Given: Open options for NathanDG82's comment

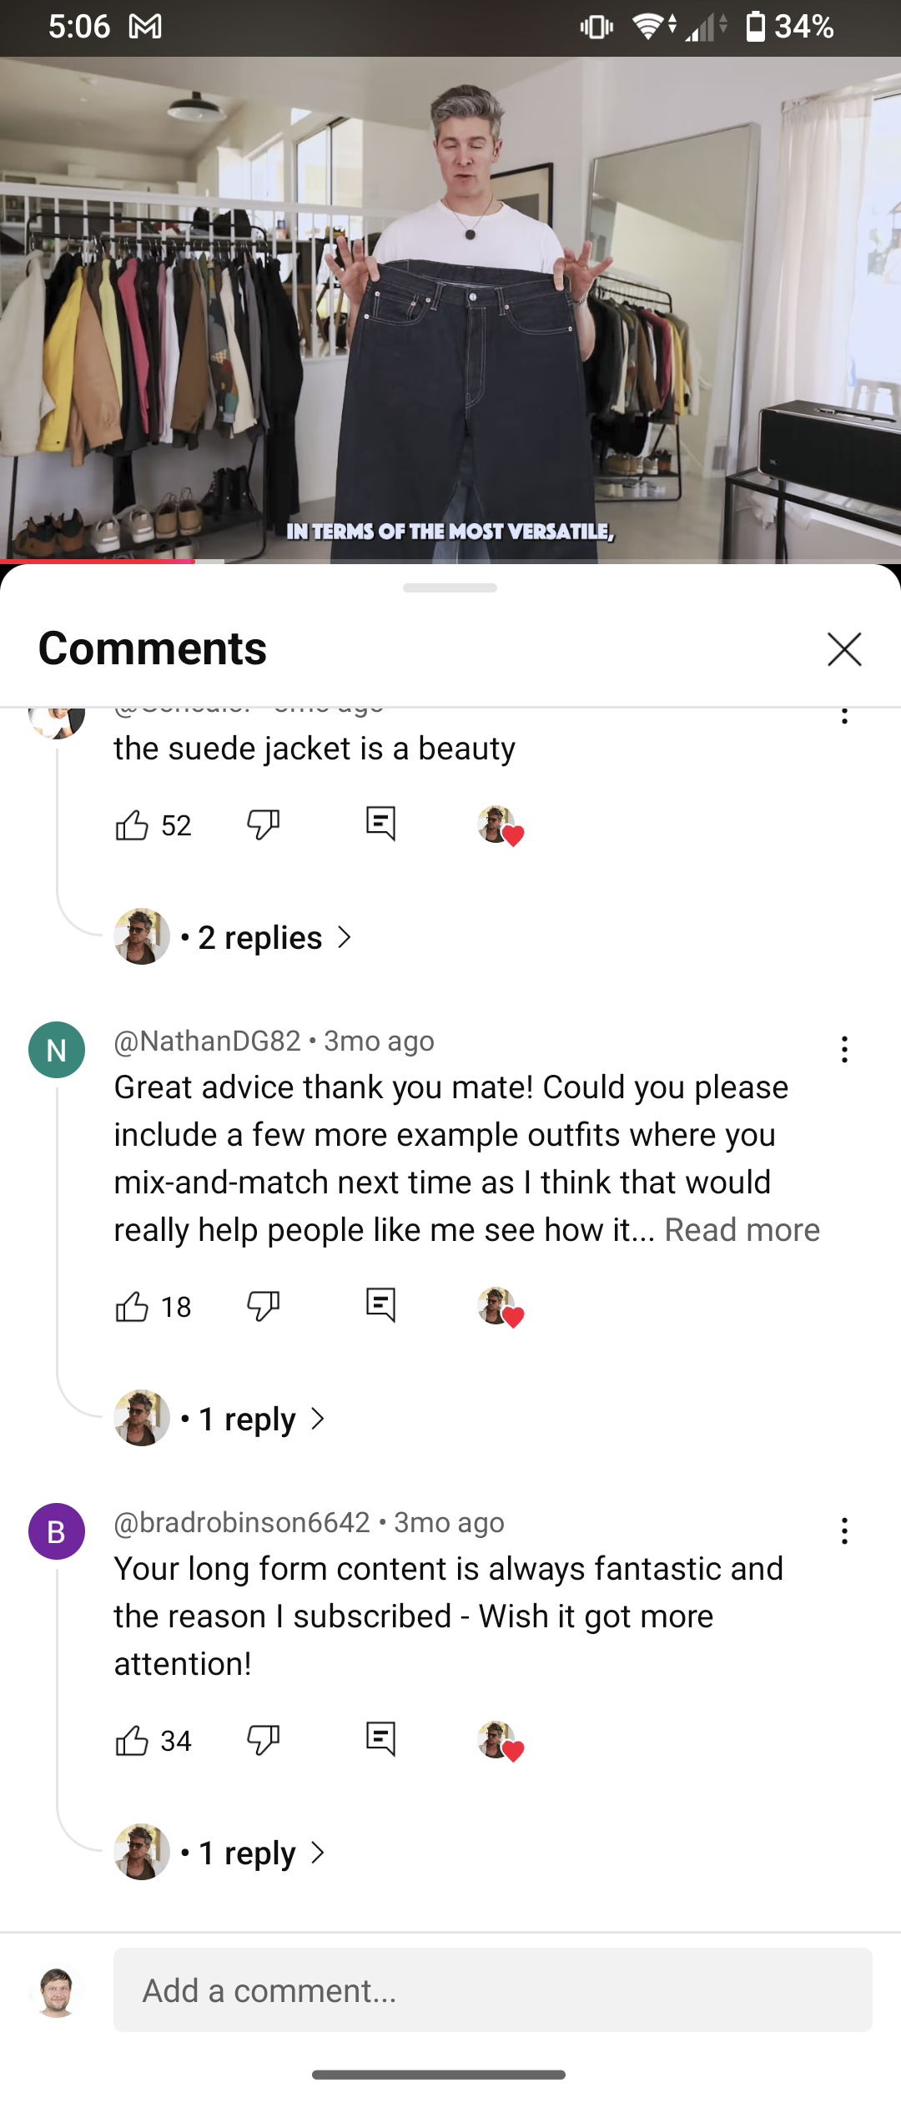Looking at the screenshot, I should (844, 1049).
